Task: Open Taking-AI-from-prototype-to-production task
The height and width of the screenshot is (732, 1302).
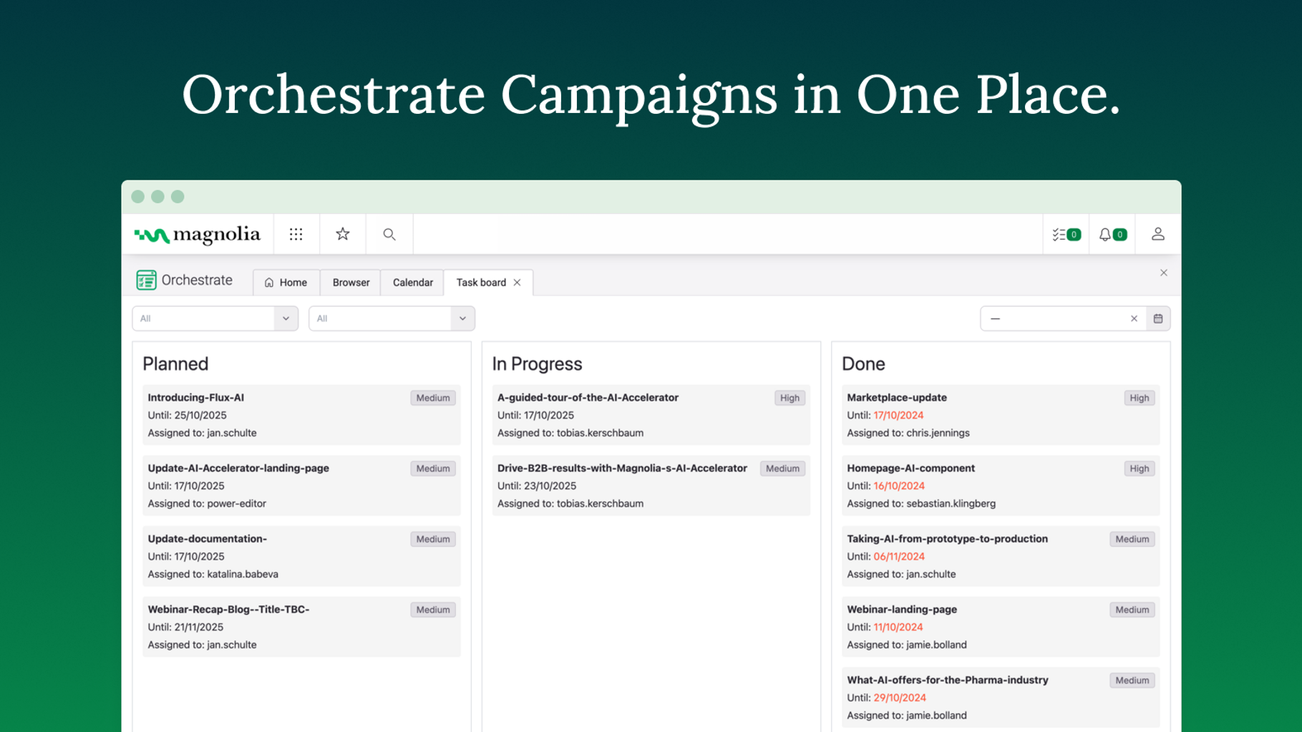Action: (x=1001, y=556)
